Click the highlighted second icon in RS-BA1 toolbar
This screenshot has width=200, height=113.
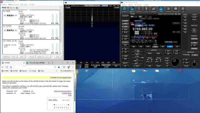pos(132,9)
